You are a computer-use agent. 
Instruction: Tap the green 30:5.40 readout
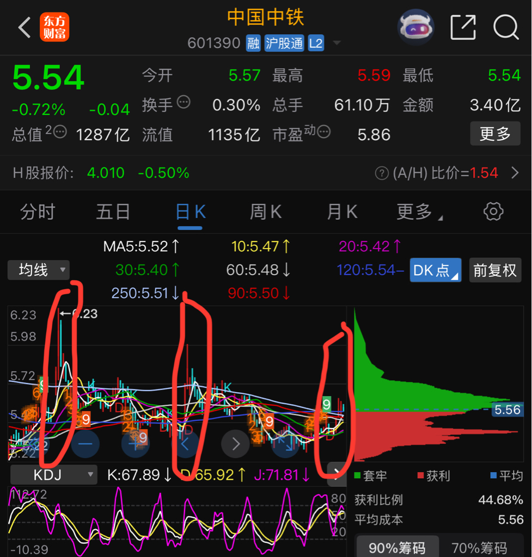pyautogui.click(x=147, y=270)
